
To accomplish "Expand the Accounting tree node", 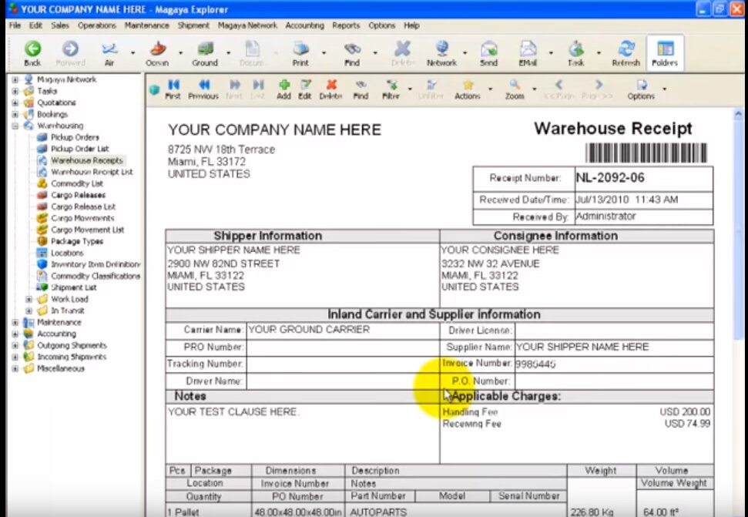I will [x=15, y=334].
